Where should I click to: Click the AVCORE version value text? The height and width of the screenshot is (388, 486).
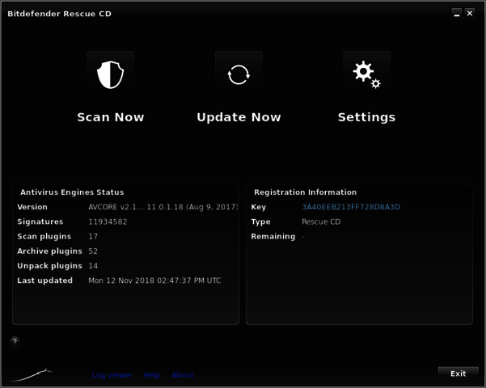(x=163, y=207)
